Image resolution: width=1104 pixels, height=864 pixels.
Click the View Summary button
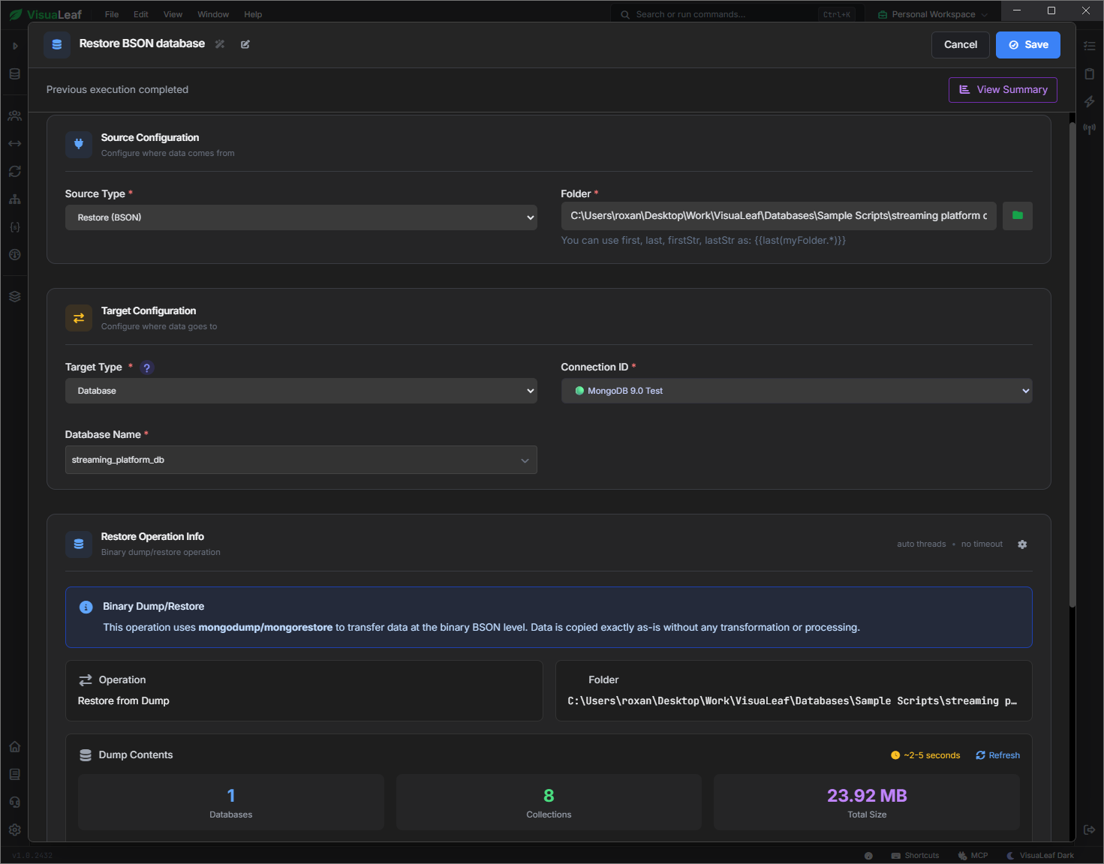tap(1003, 90)
